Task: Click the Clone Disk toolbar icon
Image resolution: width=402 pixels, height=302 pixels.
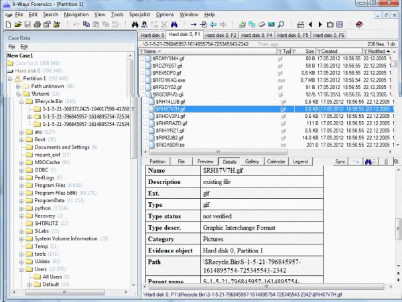Action: coord(252,25)
